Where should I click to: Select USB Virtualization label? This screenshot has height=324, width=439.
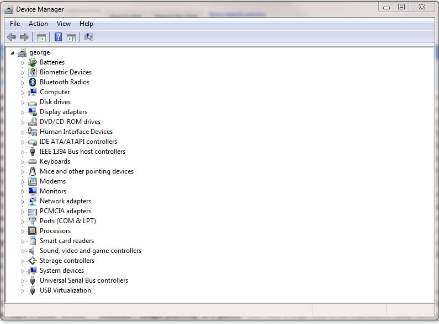click(65, 290)
